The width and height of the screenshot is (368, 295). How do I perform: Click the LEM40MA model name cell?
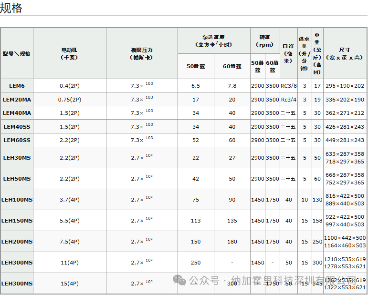pyautogui.click(x=17, y=113)
